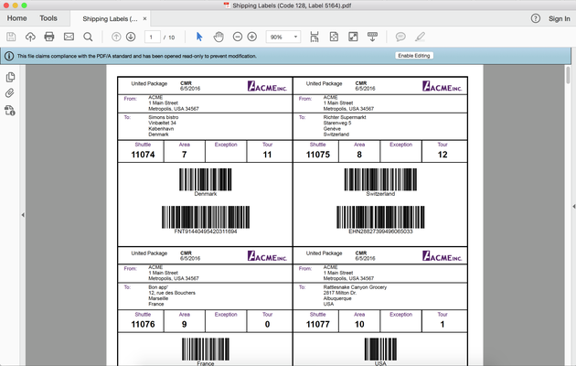Select the highlight pen tool
Screen dimensions: 576x366
pyautogui.click(x=420, y=37)
